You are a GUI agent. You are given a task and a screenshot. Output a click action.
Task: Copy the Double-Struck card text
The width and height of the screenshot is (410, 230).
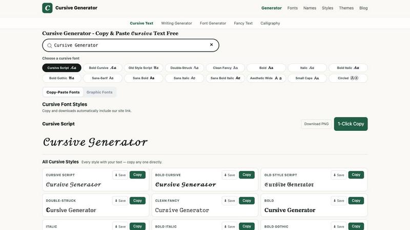(137, 200)
